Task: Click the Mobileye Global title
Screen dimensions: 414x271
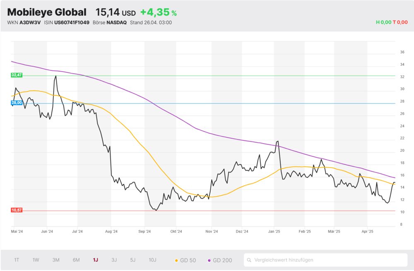Action: click(x=47, y=12)
